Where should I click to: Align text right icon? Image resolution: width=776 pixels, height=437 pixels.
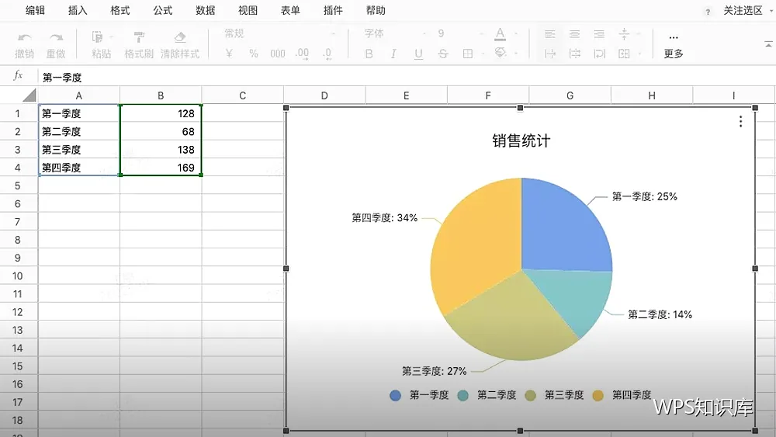[x=599, y=34]
